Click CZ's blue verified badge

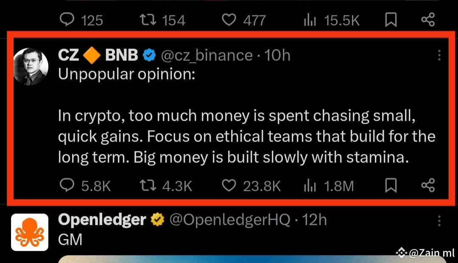click(149, 54)
